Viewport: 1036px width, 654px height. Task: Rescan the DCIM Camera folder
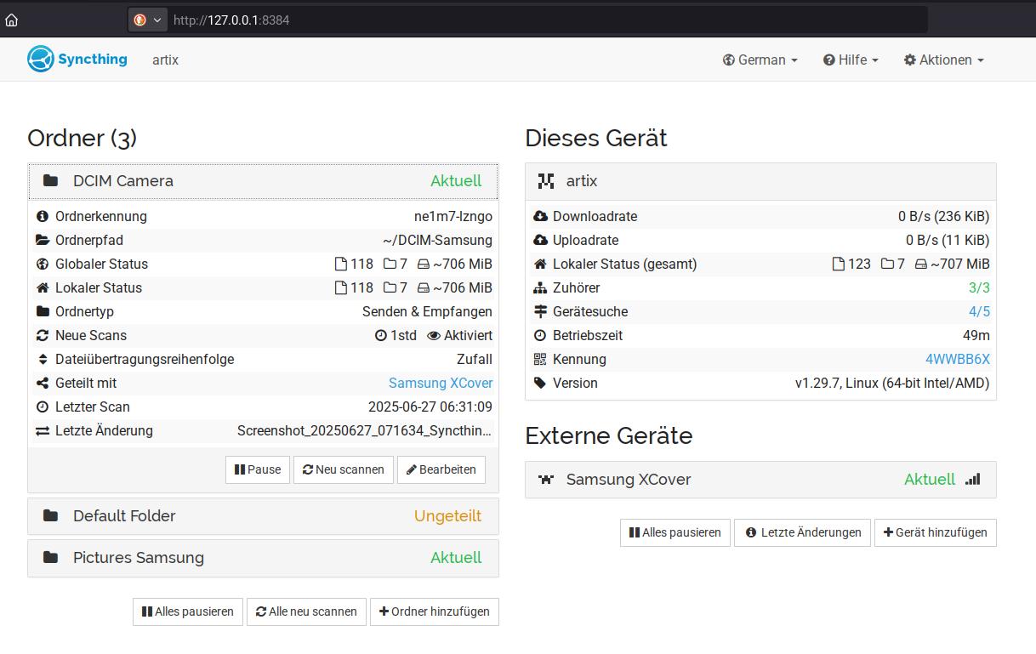[x=344, y=469]
